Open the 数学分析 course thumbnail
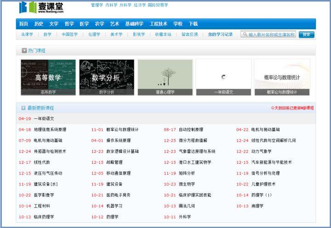Viewport: 331px width, 228px height. tap(107, 78)
